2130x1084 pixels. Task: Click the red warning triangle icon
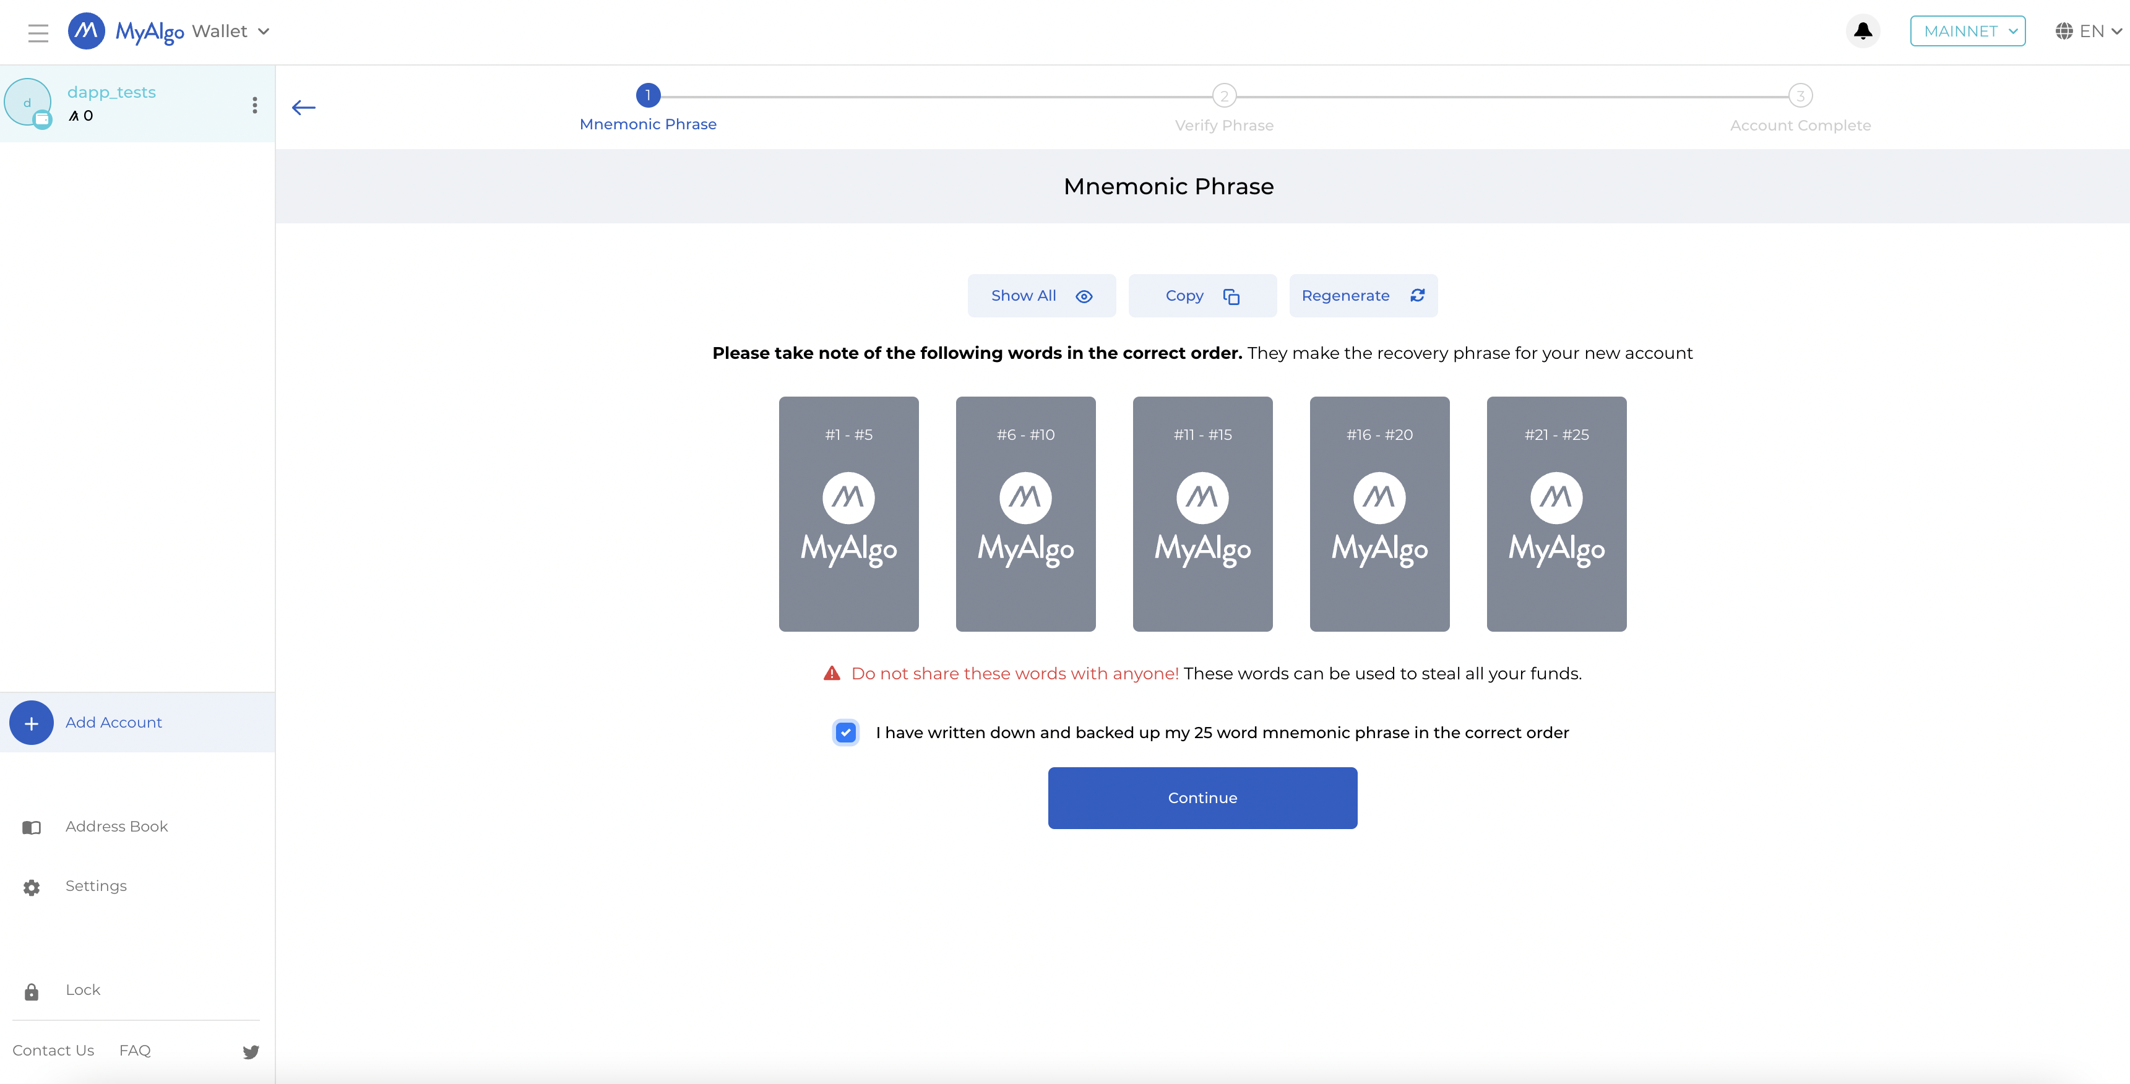[832, 673]
